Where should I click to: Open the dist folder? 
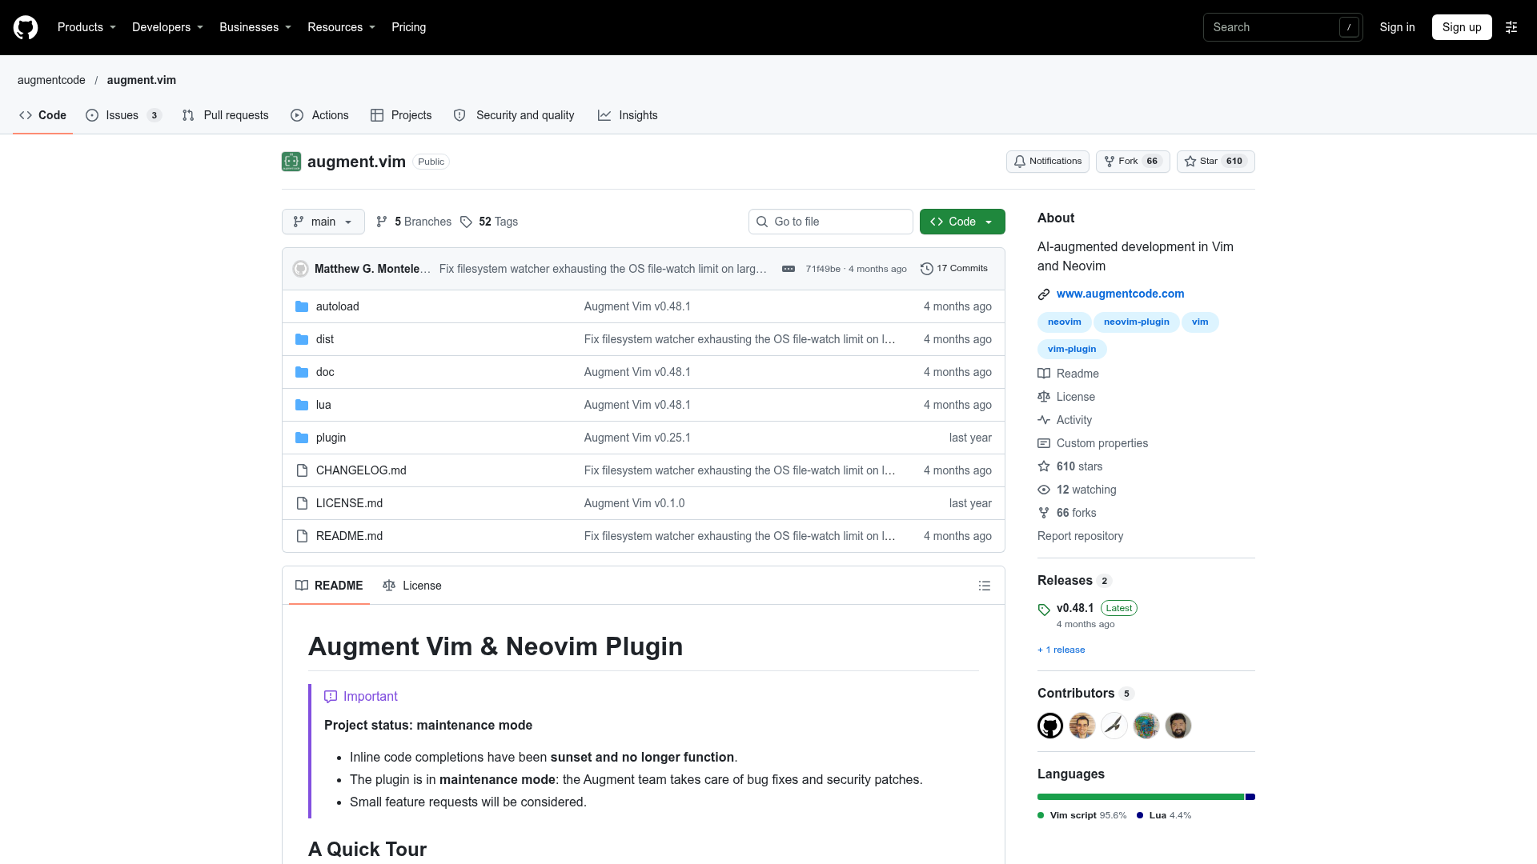click(x=325, y=339)
